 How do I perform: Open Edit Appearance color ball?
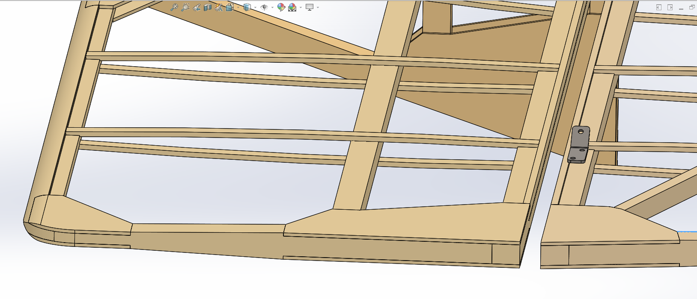click(281, 7)
